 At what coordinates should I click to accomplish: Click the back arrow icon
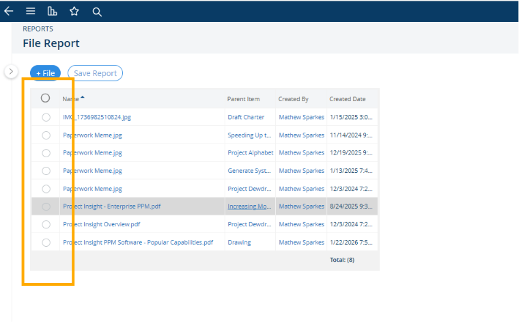coord(9,11)
